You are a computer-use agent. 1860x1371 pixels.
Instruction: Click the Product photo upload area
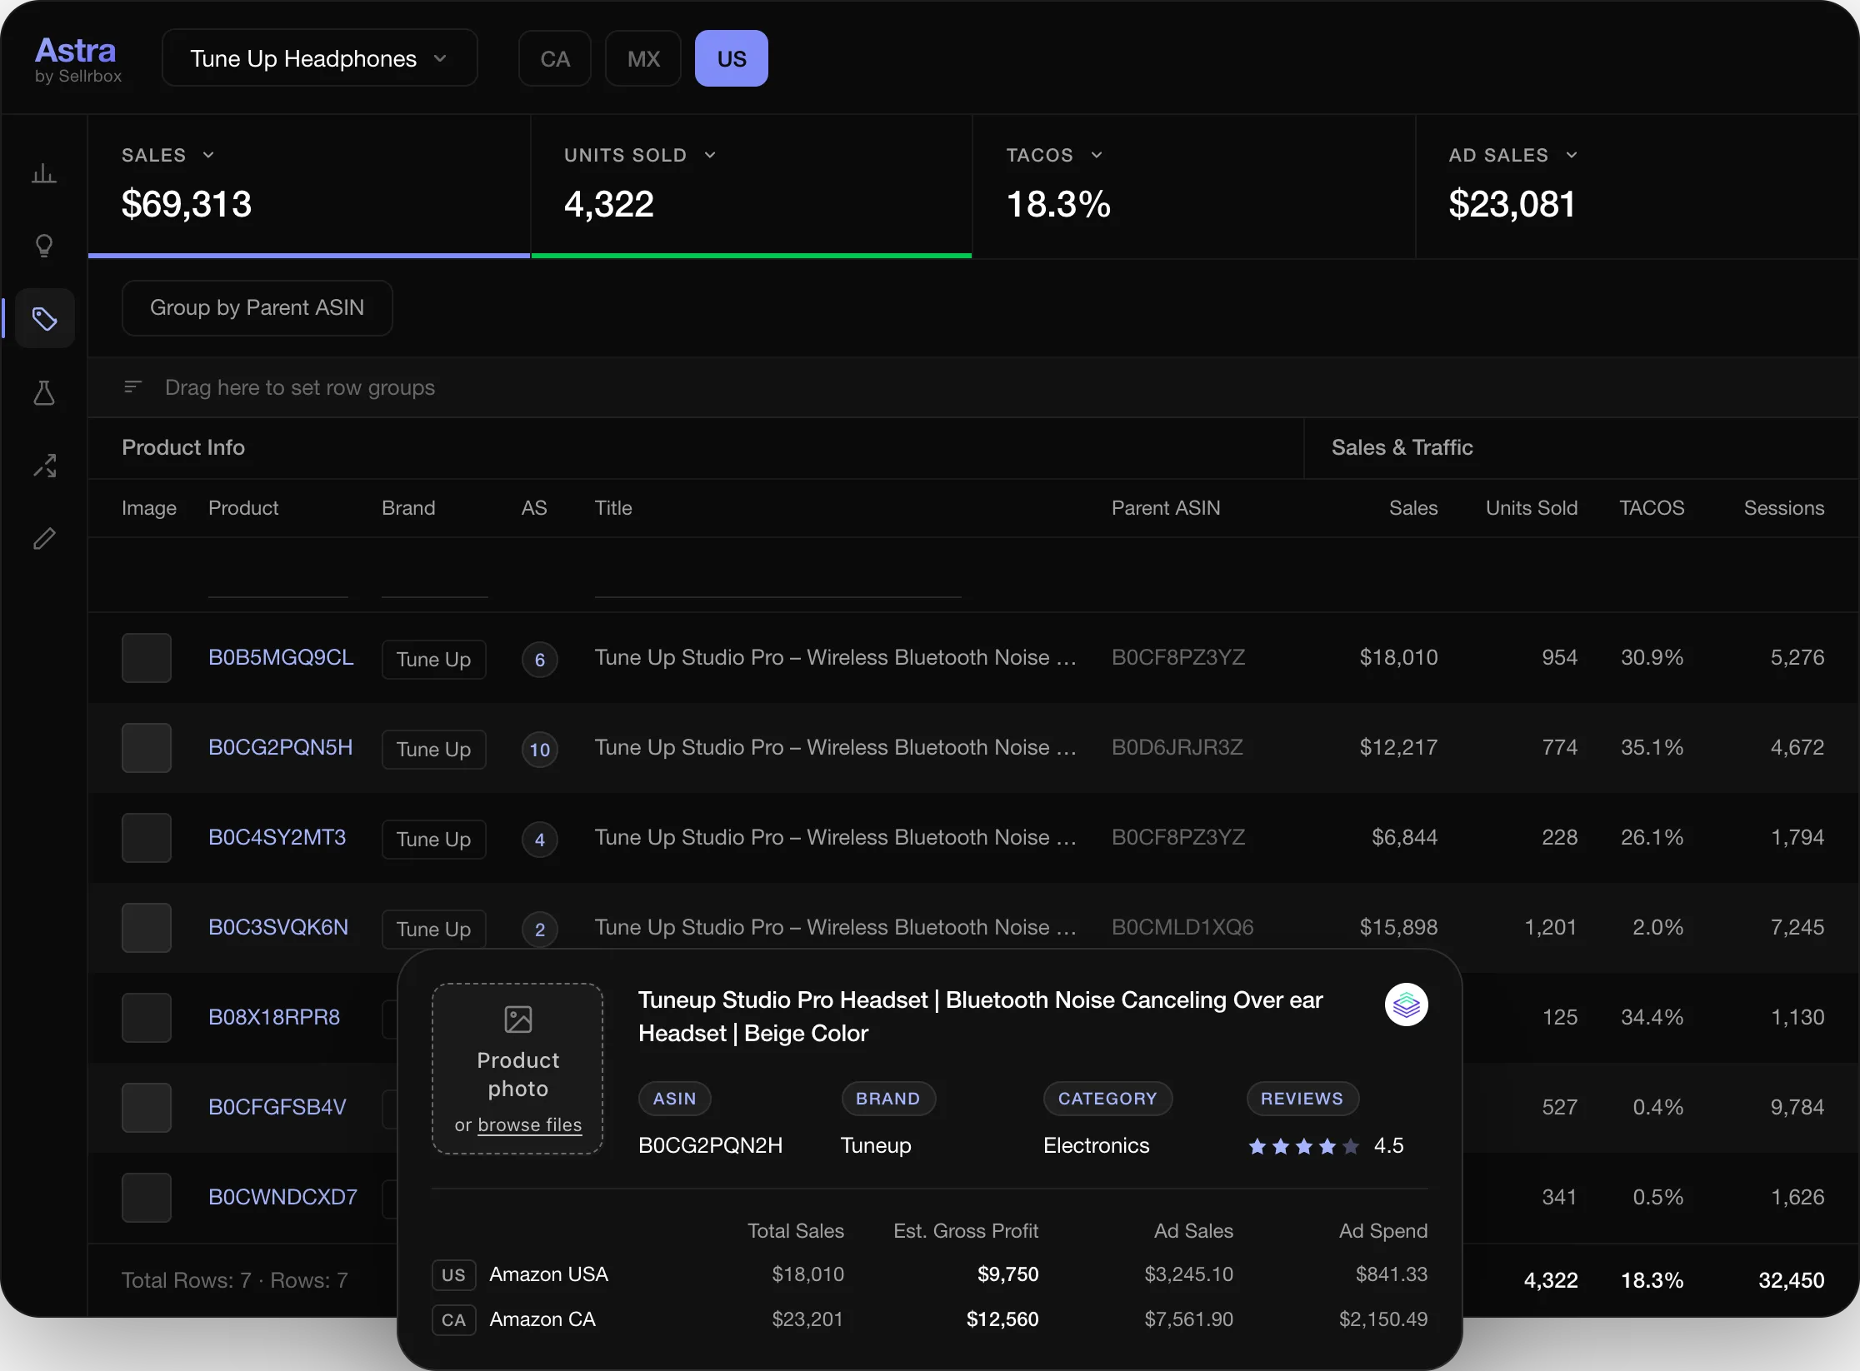(x=517, y=1069)
